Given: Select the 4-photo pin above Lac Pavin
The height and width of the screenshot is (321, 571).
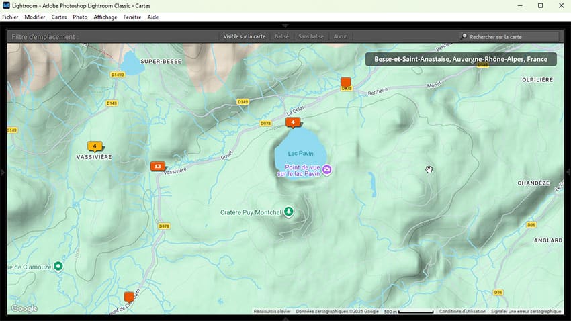Looking at the screenshot, I should (293, 122).
